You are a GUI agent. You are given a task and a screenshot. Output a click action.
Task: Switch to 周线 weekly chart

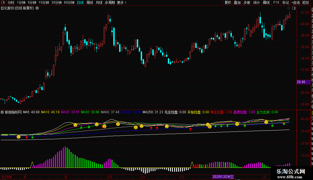pyautogui.click(x=89, y=2)
